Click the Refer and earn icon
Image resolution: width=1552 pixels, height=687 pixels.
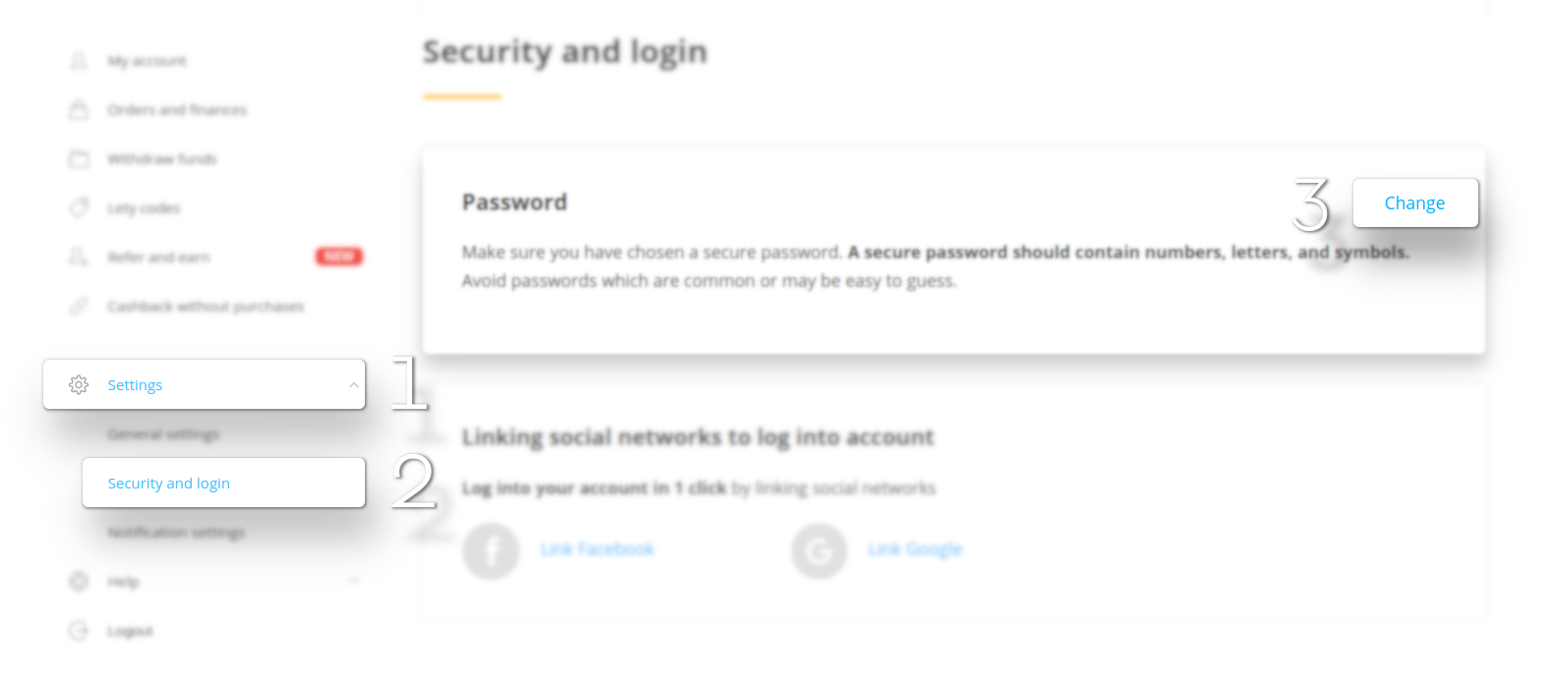[x=79, y=257]
